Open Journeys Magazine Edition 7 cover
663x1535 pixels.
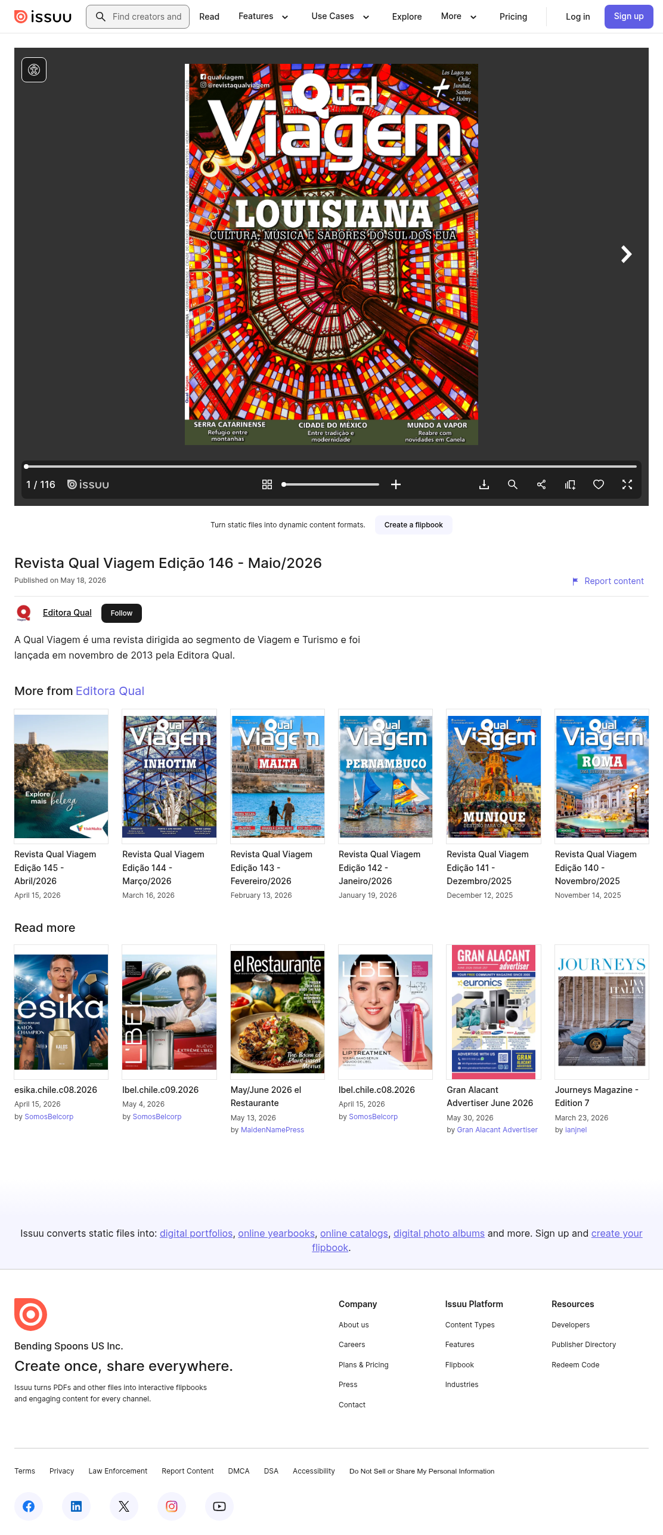tap(602, 1012)
